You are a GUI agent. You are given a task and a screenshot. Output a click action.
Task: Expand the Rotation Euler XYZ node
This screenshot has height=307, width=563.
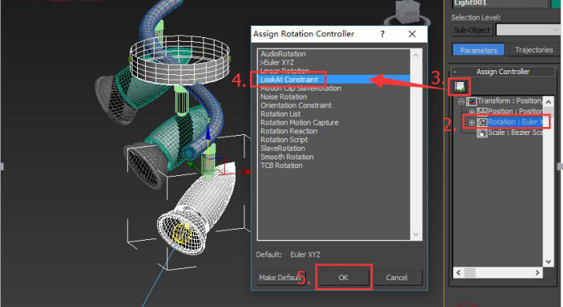coord(472,122)
